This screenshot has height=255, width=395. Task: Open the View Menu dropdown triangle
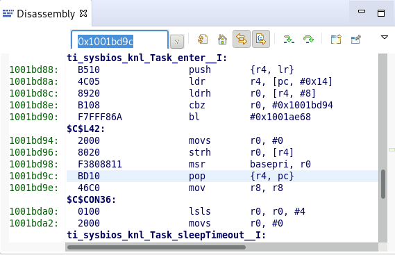point(384,38)
